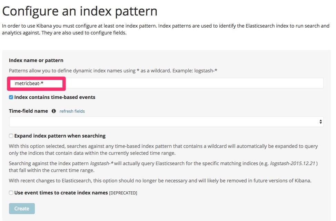Tick Expand index pattern when searching checkbox

11,136
